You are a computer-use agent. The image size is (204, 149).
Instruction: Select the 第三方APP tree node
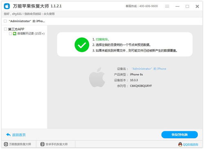[16, 29]
